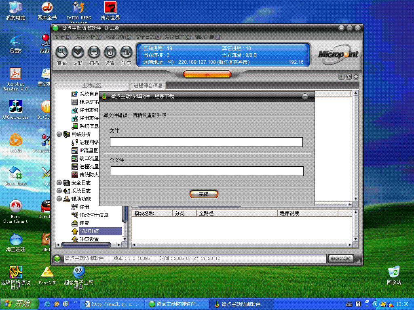Viewport: 414px width, 310px height.
Task: Select 模块/进程 item icon in tree
Action: tap(75, 102)
